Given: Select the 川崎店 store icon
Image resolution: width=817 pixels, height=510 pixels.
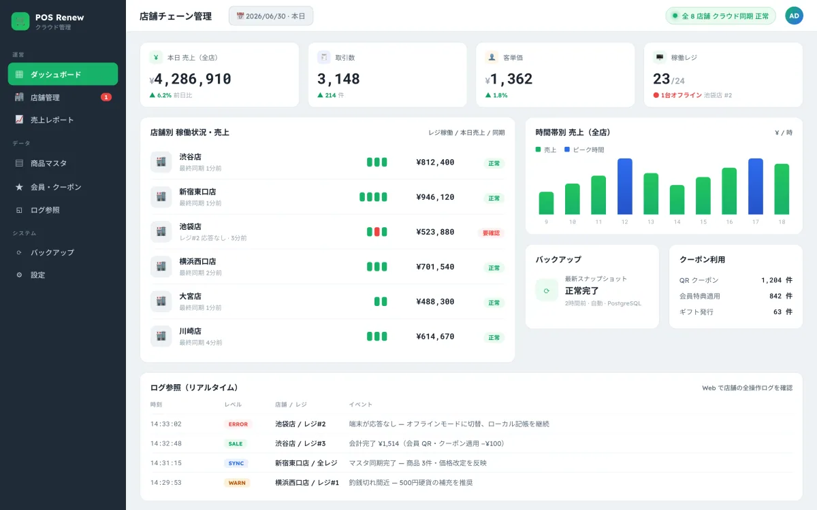Looking at the screenshot, I should point(161,336).
